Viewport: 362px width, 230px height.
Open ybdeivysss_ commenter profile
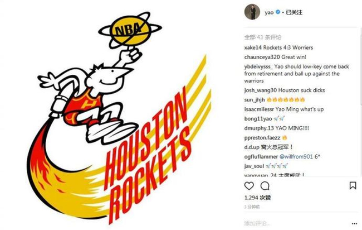tap(258, 66)
